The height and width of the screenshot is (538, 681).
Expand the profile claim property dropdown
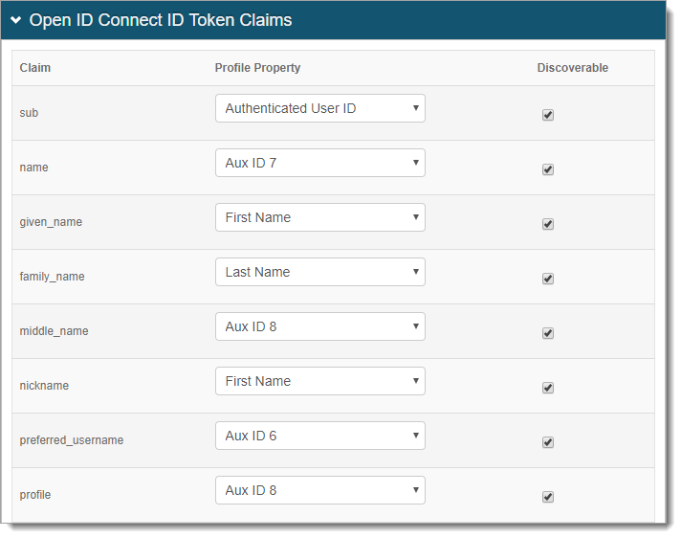(319, 491)
